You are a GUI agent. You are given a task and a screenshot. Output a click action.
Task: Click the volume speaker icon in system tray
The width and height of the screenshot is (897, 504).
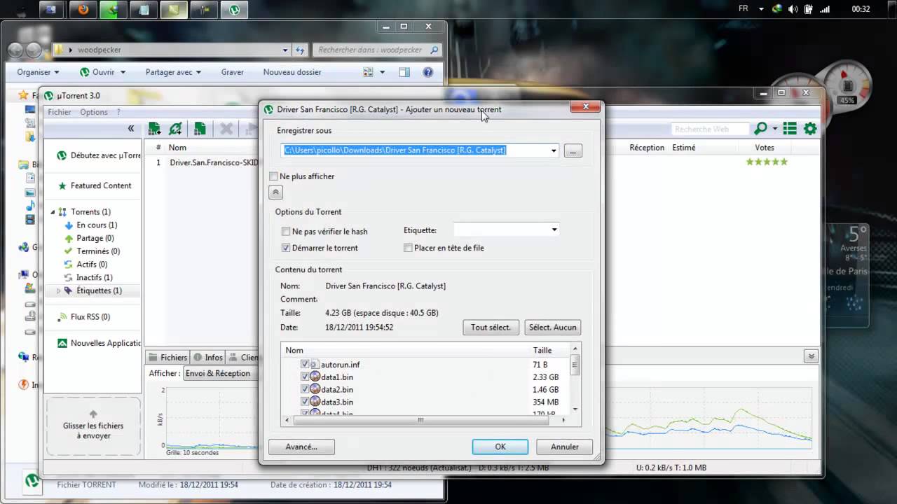tap(793, 9)
